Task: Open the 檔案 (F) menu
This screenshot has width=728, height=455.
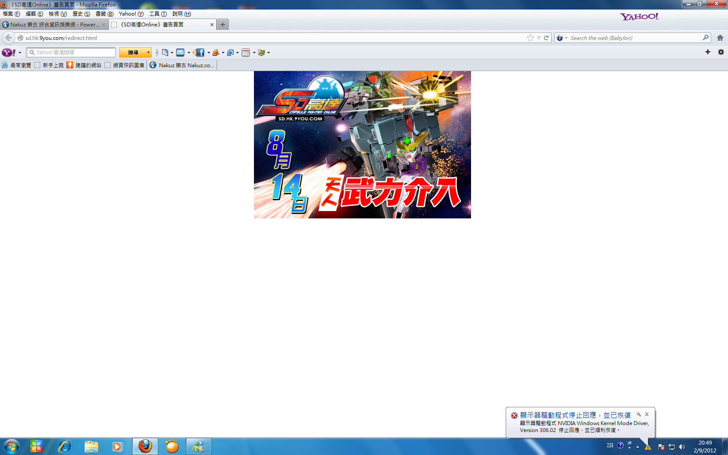Action: pos(11,14)
